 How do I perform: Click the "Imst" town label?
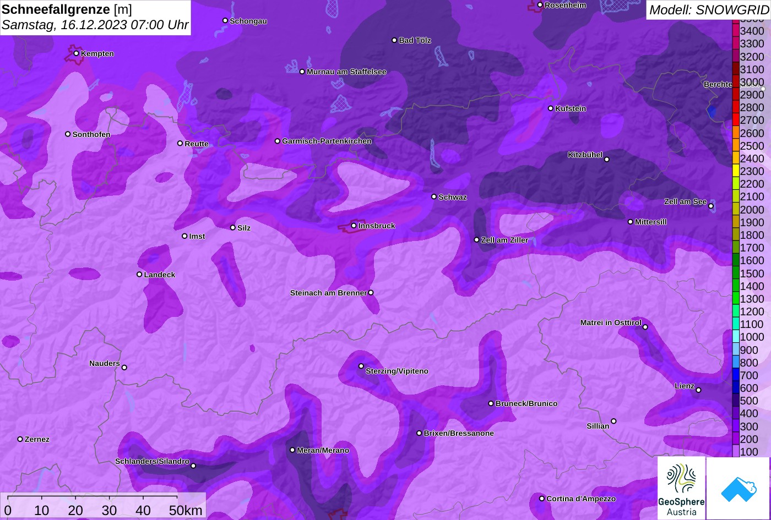[197, 236]
